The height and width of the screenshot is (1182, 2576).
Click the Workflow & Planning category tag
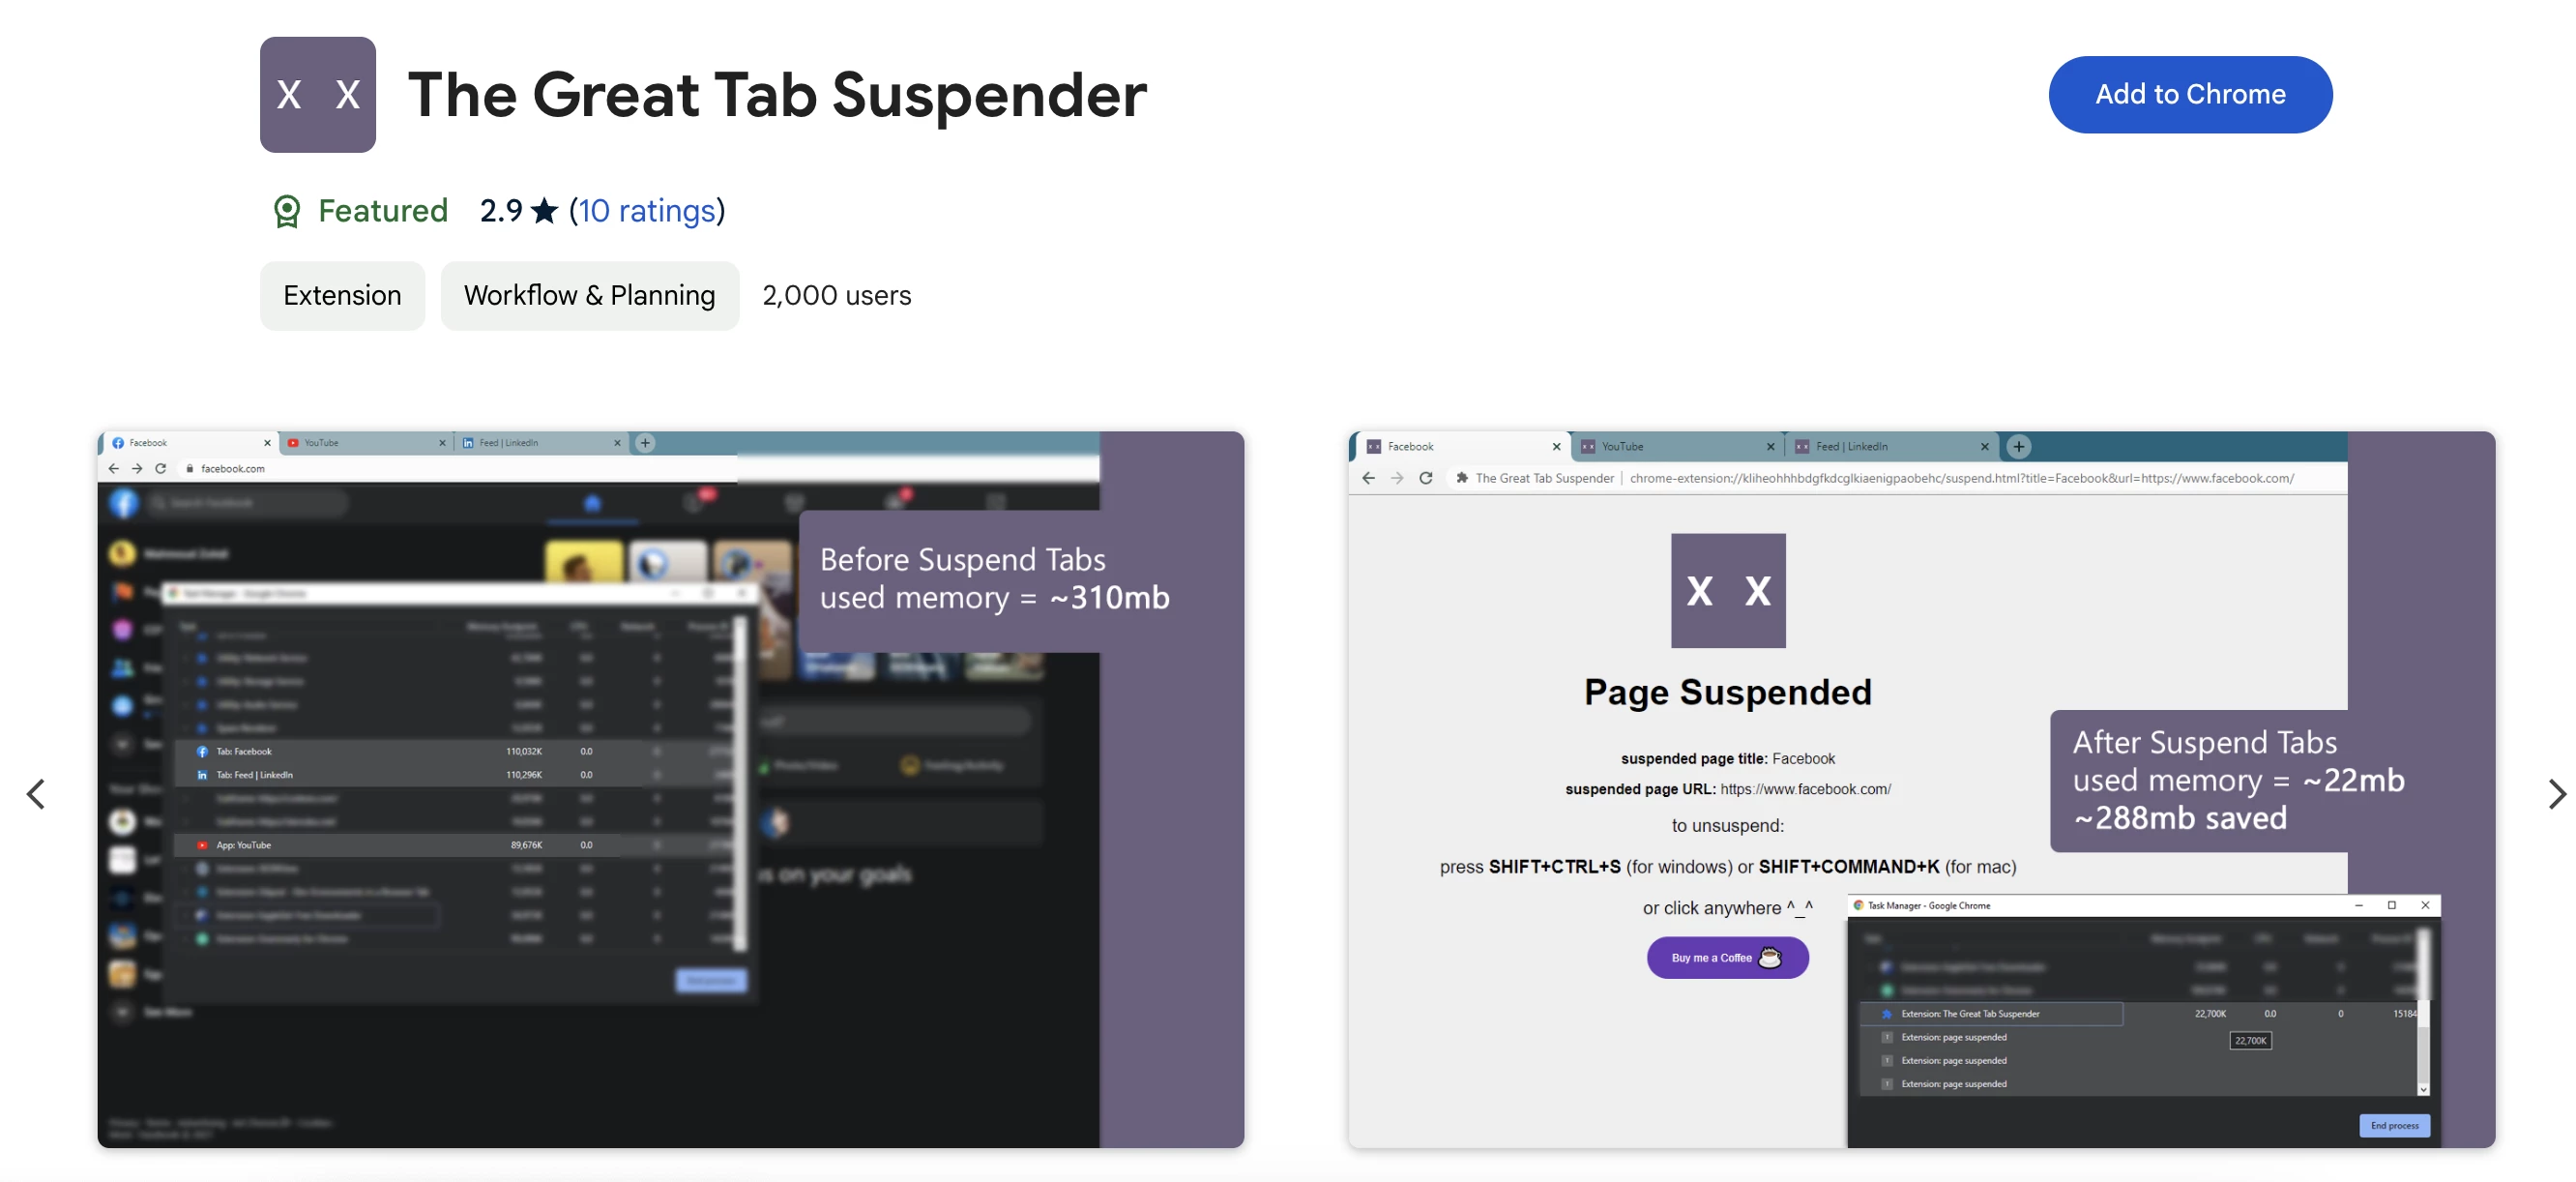click(x=590, y=294)
